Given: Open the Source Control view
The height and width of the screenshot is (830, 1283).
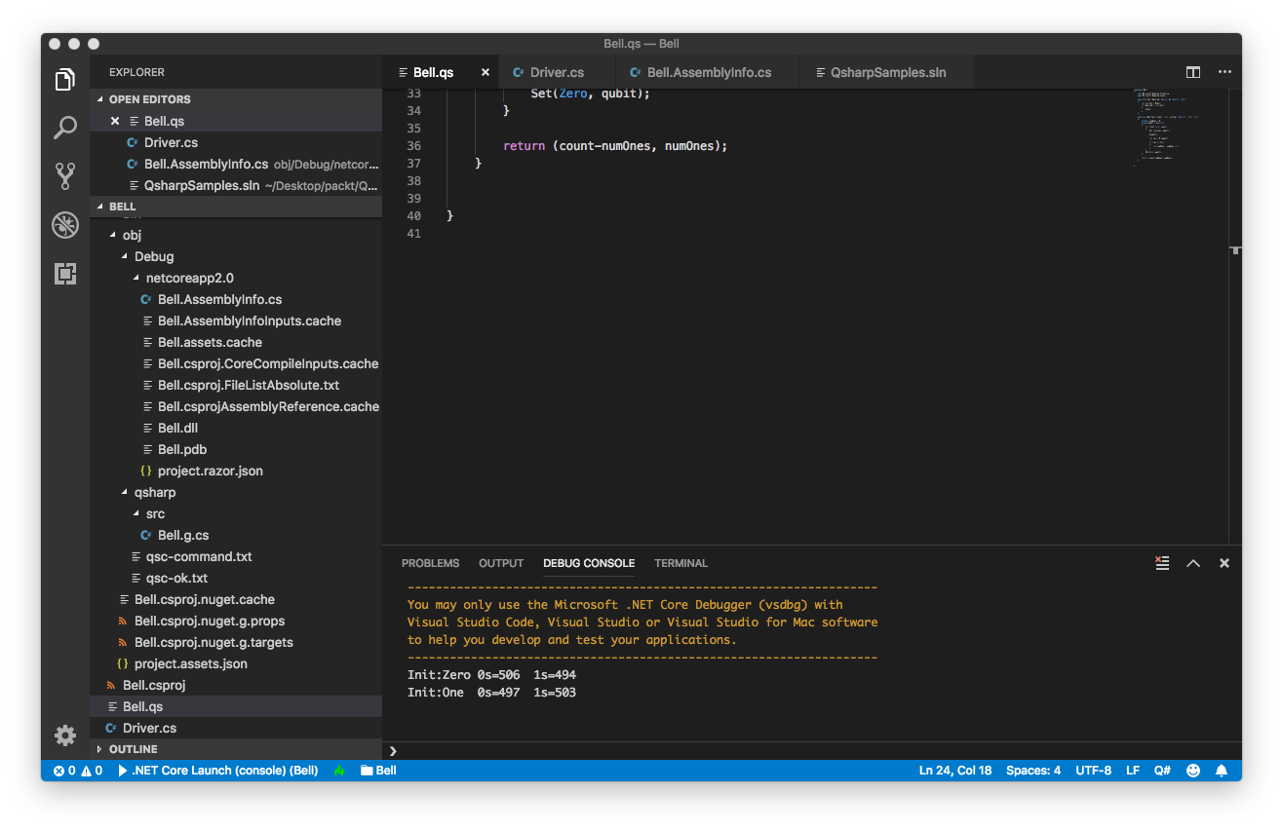Looking at the screenshot, I should pos(65,176).
